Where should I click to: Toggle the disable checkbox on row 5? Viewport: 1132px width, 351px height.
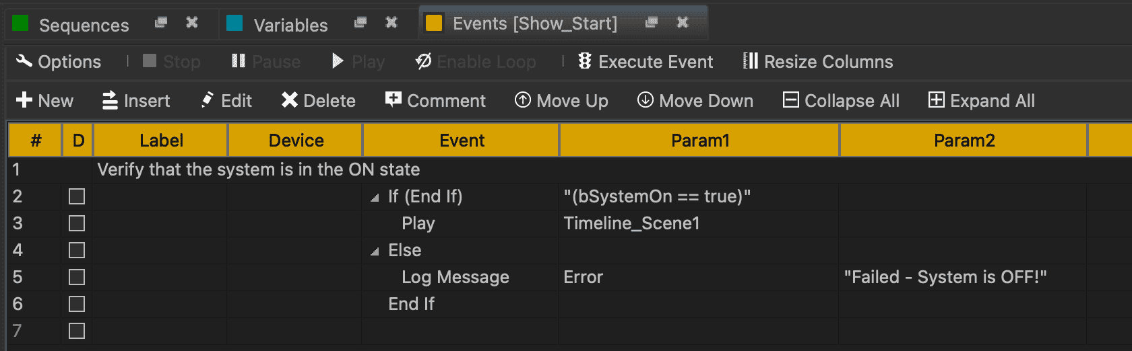point(77,277)
